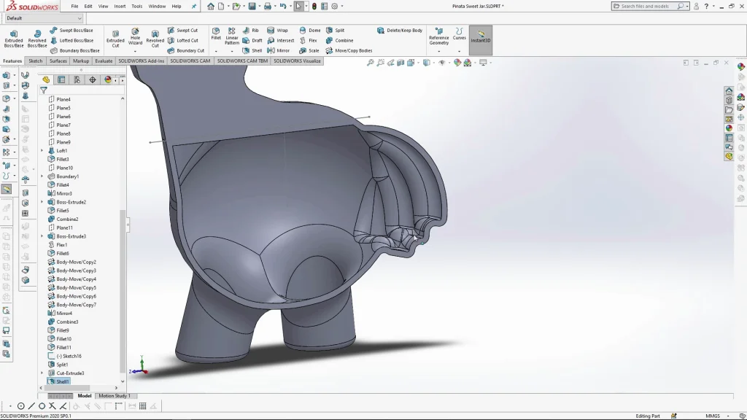747x420 pixels.
Task: Click the Save icon in top toolbar
Action: click(252, 7)
